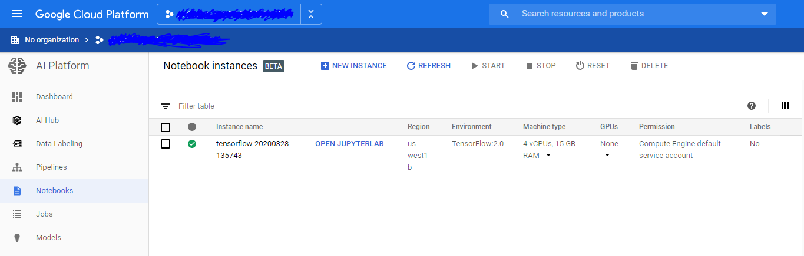This screenshot has height=256, width=804.
Task: Open Jobs in sidebar
Action: click(74, 214)
